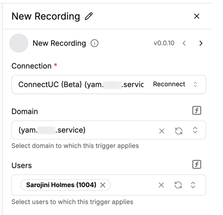Go to next version with right chevron
223x215 pixels.
(201, 43)
